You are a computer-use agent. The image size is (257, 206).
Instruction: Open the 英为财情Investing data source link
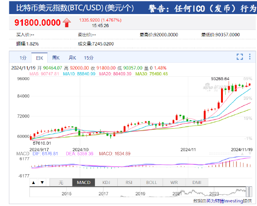225,201
